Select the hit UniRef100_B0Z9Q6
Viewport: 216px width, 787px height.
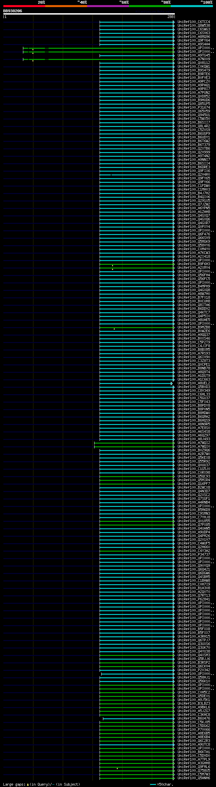194,450
